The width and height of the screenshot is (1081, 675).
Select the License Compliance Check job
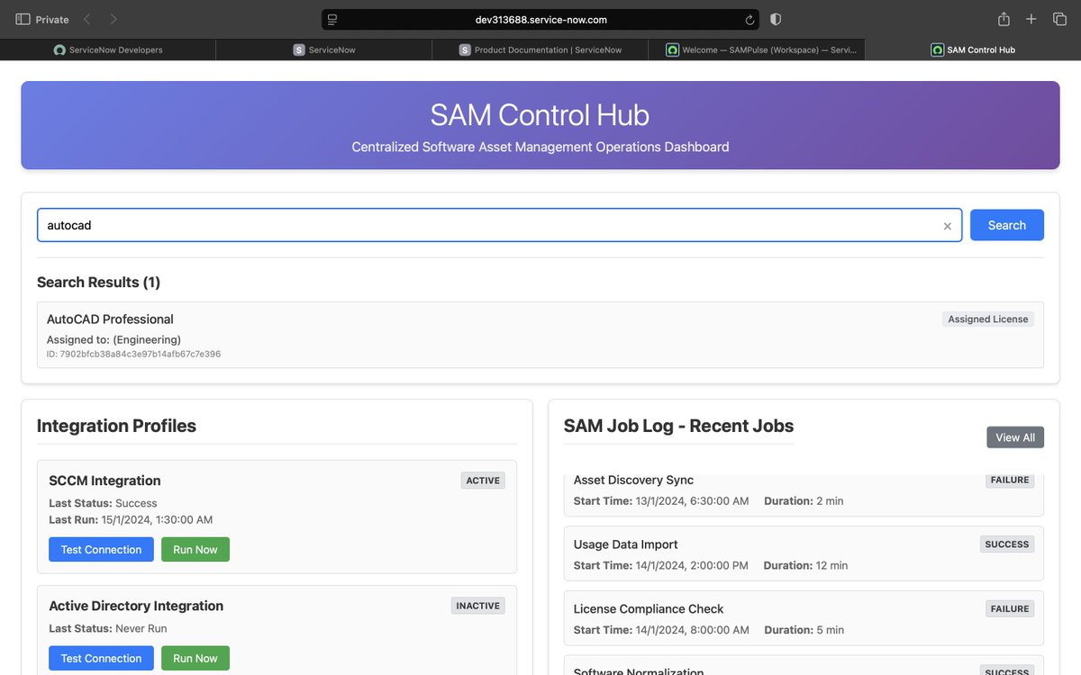[x=804, y=618]
